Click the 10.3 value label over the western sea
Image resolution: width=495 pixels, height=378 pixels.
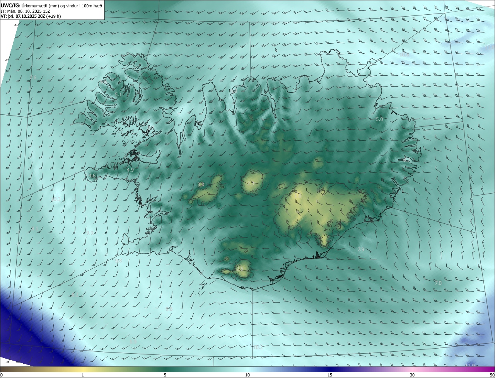(x=56, y=199)
